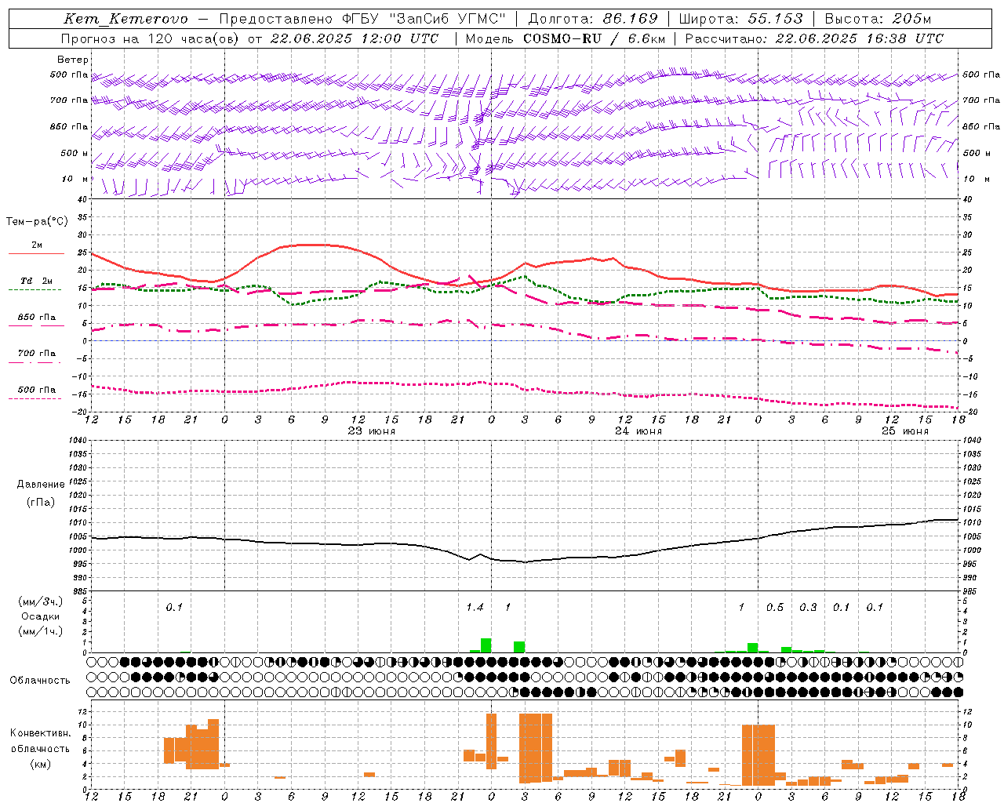Click the 24 июня date label
Image resolution: width=1004 pixels, height=803 pixels.
click(x=638, y=431)
